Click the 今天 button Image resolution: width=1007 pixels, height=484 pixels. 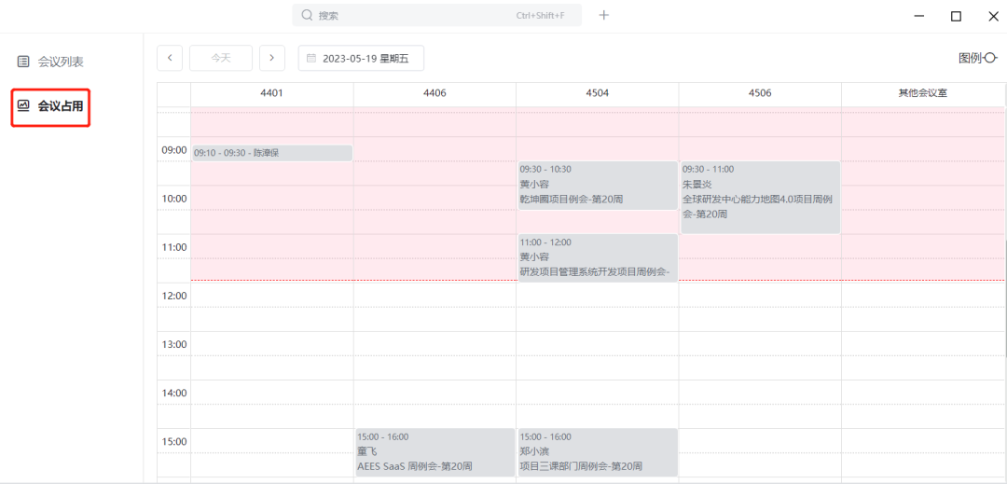tap(221, 58)
